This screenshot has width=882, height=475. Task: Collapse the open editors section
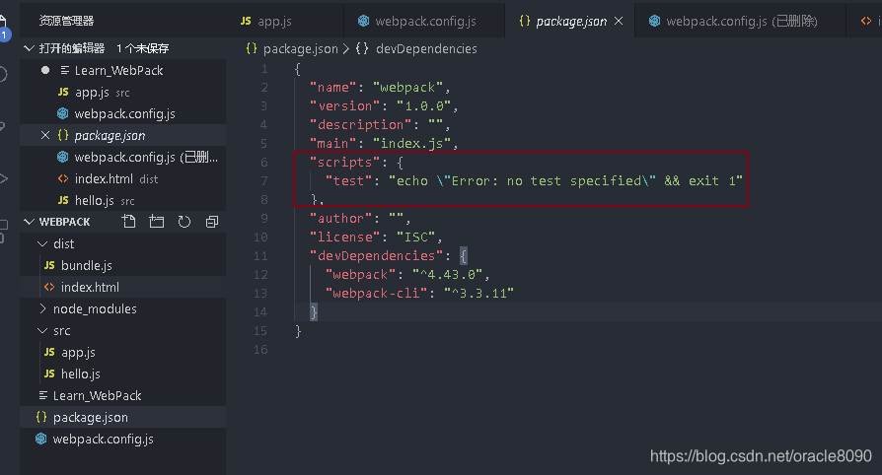(30, 48)
